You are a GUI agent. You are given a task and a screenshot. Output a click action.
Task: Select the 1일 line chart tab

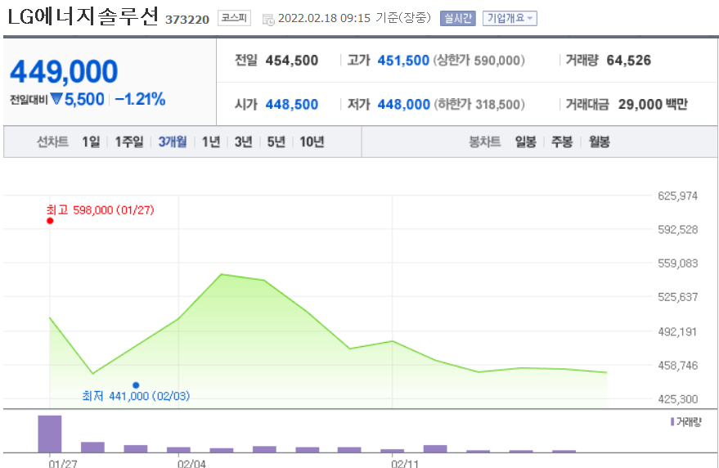[91, 142]
